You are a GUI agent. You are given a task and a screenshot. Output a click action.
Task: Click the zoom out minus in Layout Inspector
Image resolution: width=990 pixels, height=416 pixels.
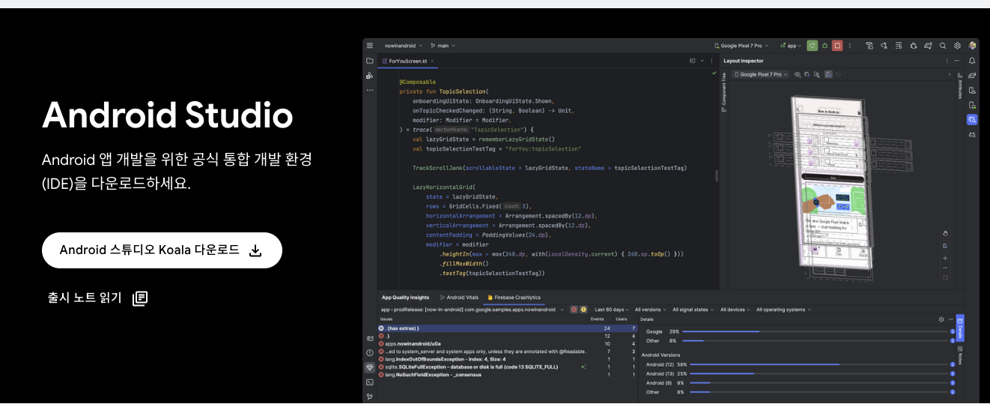point(945,268)
